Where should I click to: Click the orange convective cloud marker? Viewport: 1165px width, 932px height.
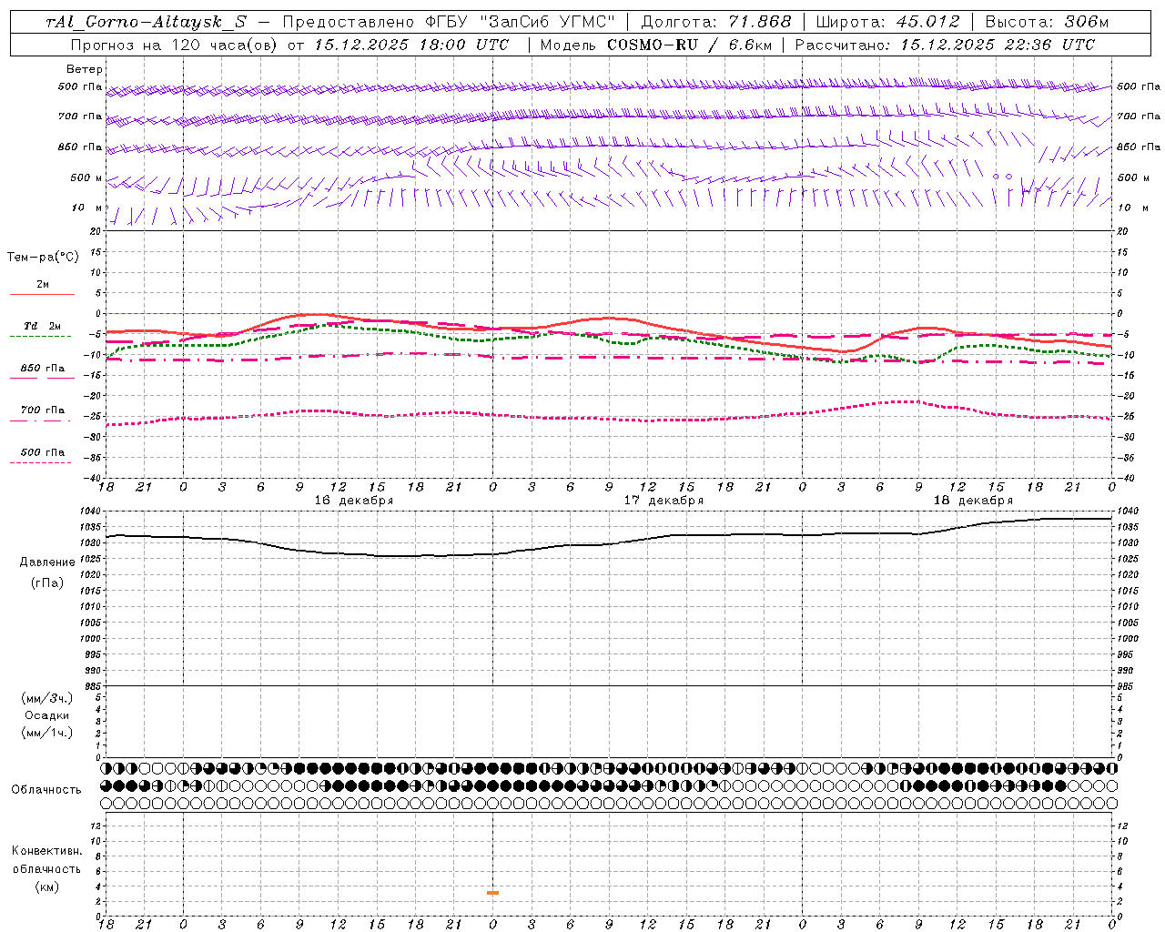[492, 893]
